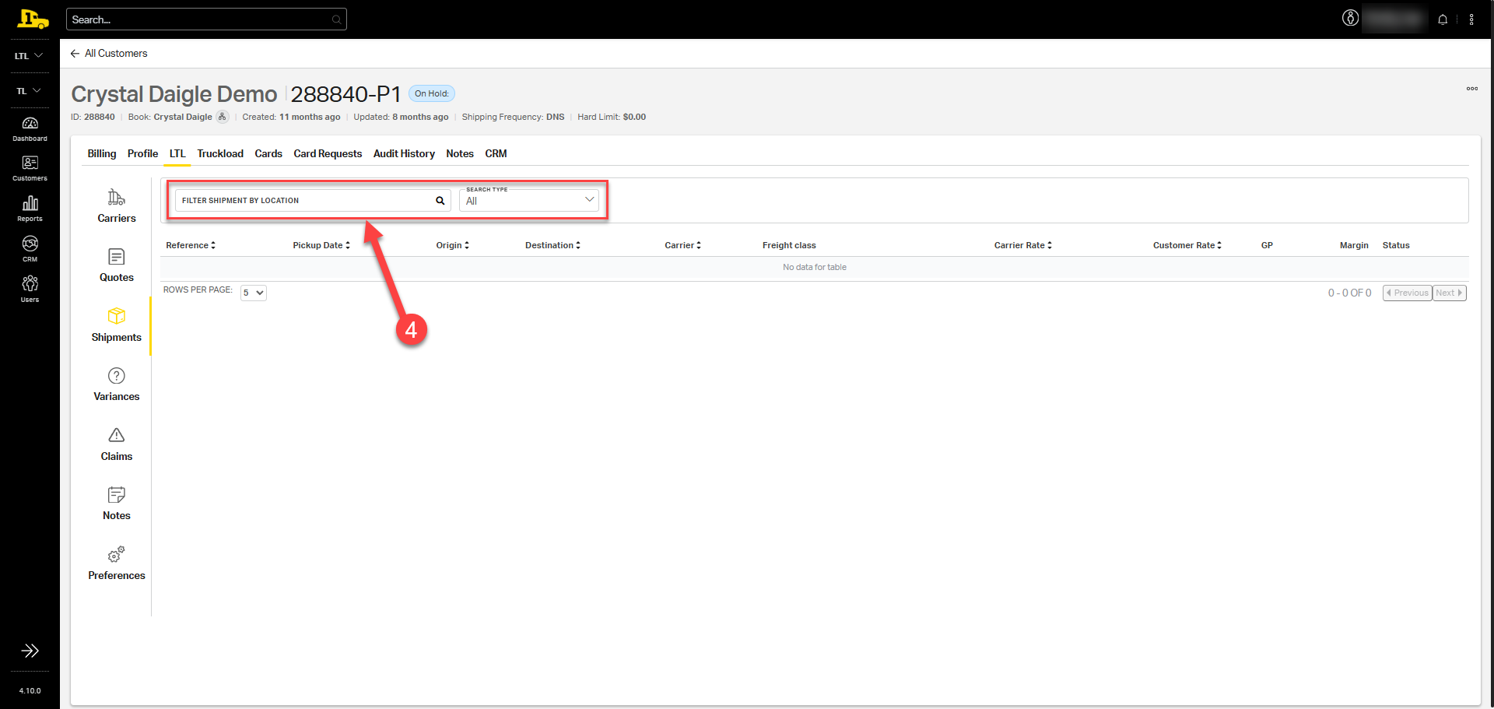Click the Hard Limit $0.00 text
This screenshot has height=709, width=1494.
point(612,117)
